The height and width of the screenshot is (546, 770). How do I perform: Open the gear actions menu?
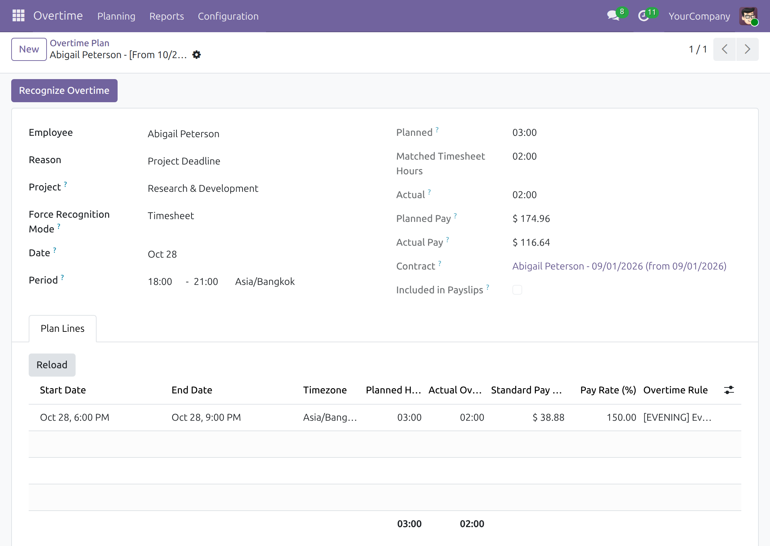tap(197, 55)
